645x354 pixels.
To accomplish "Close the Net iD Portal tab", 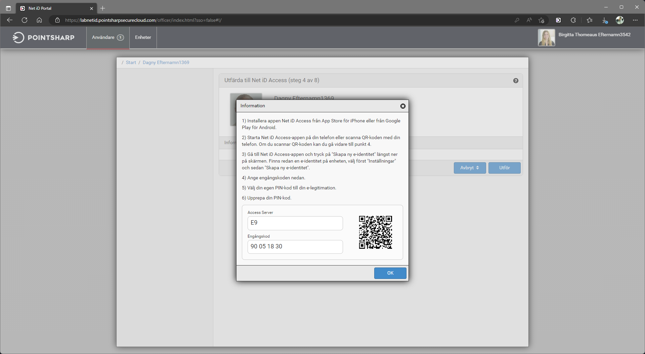I will point(91,8).
